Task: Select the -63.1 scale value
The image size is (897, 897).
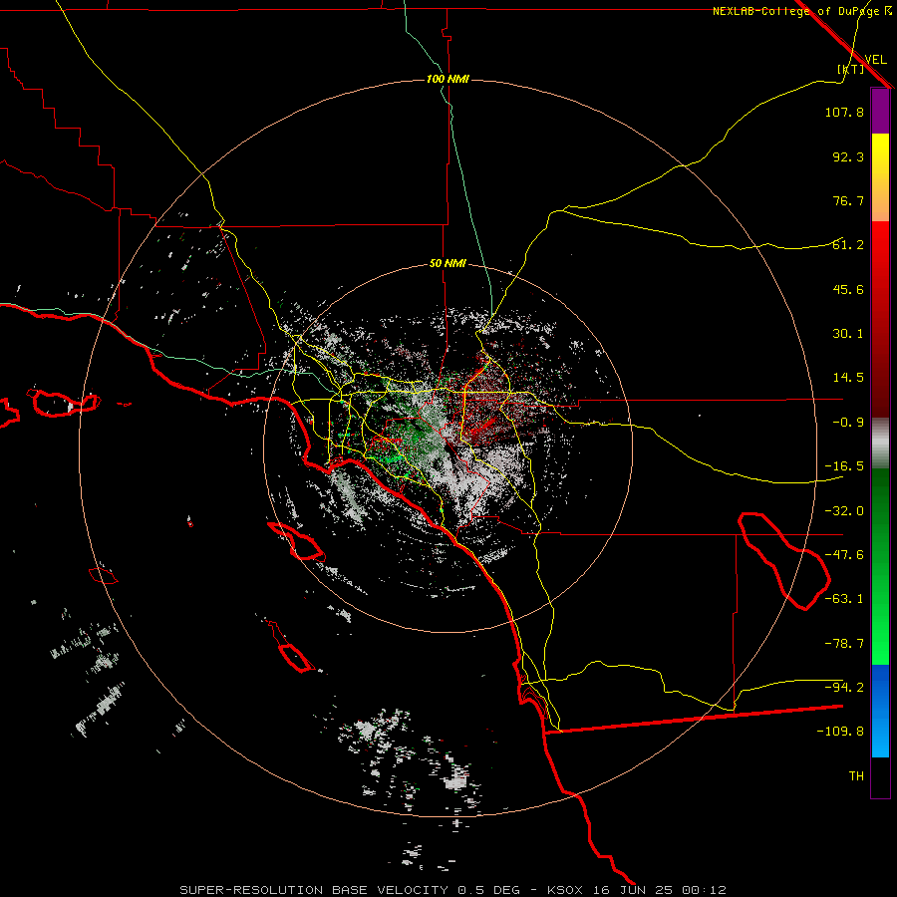Action: click(x=844, y=599)
